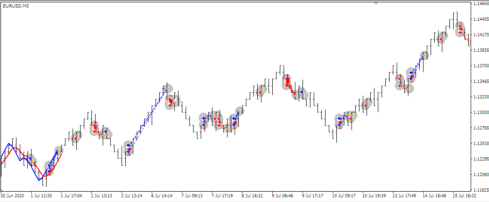Click the 15 Jul 16:32 time label
The height and width of the screenshot is (202, 489).
463,195
